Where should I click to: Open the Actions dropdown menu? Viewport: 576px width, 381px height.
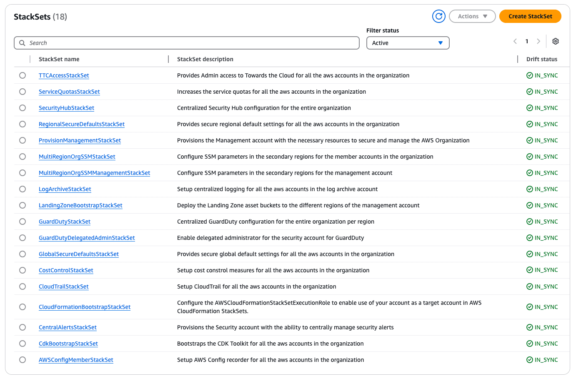[x=472, y=16]
